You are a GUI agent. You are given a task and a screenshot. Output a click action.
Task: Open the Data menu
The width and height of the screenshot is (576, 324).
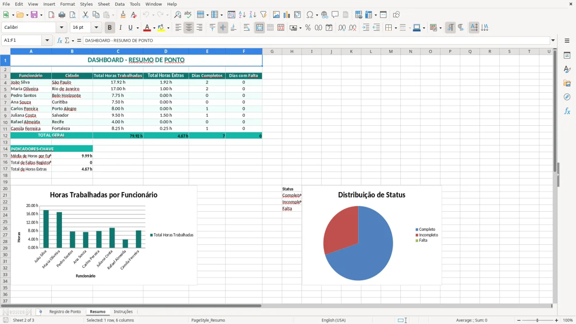[120, 4]
